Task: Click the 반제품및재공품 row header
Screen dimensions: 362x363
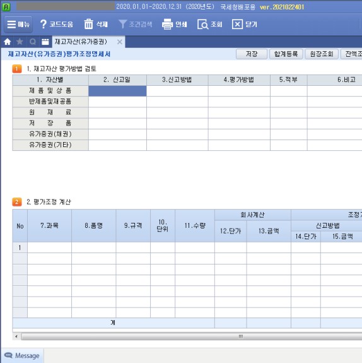Action: click(50, 102)
